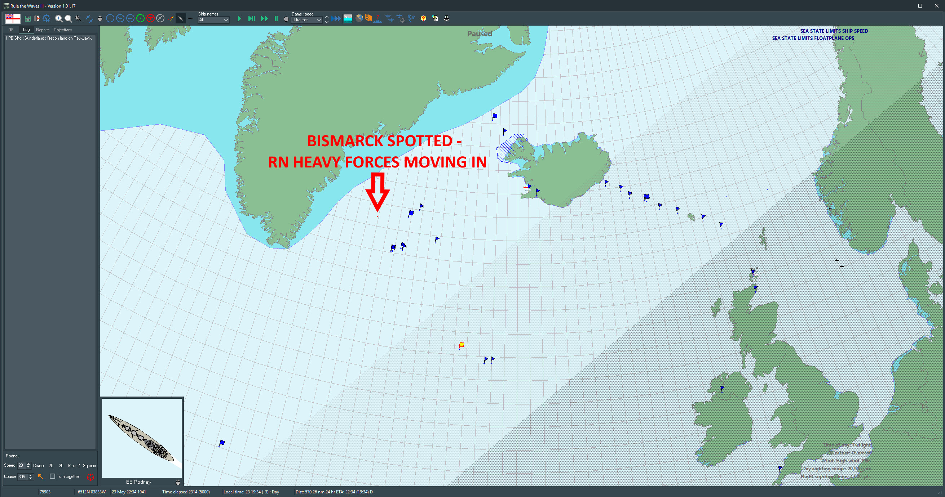Viewport: 945px width, 497px height.
Task: Switch to the Reports tab
Action: click(x=43, y=30)
